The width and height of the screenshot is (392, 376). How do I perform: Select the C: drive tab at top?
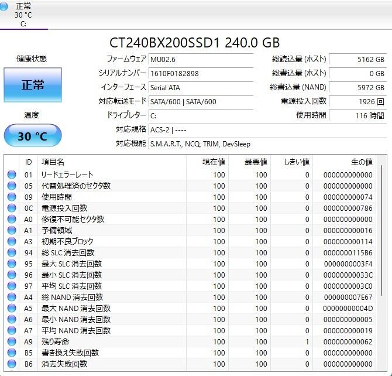(x=23, y=15)
